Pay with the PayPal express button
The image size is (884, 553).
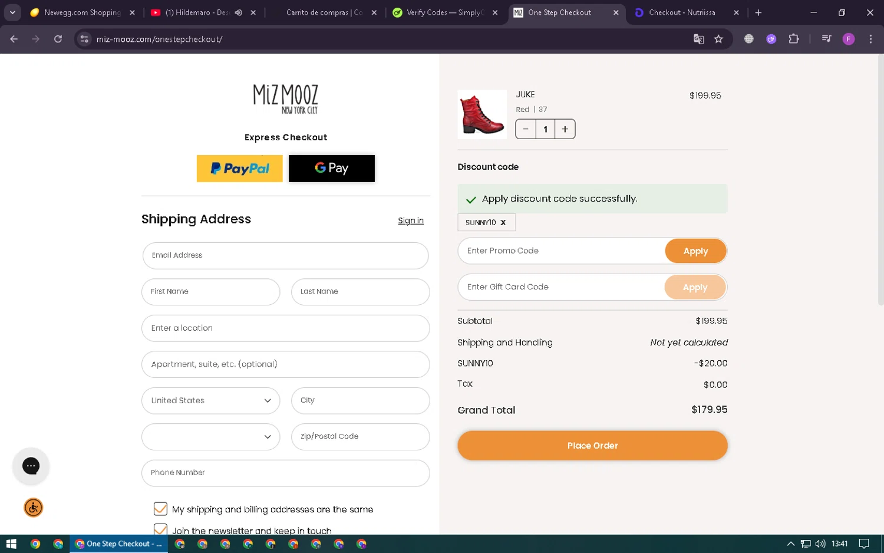click(239, 169)
